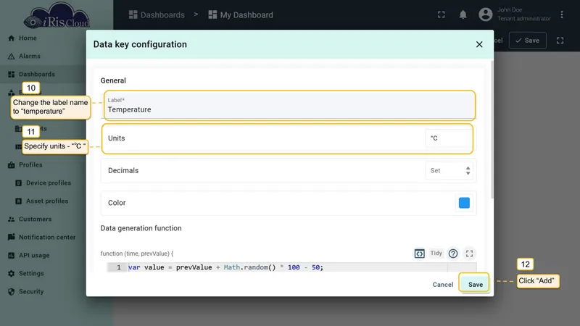Click the Asset profiles icon
580x326 pixels.
pos(19,201)
